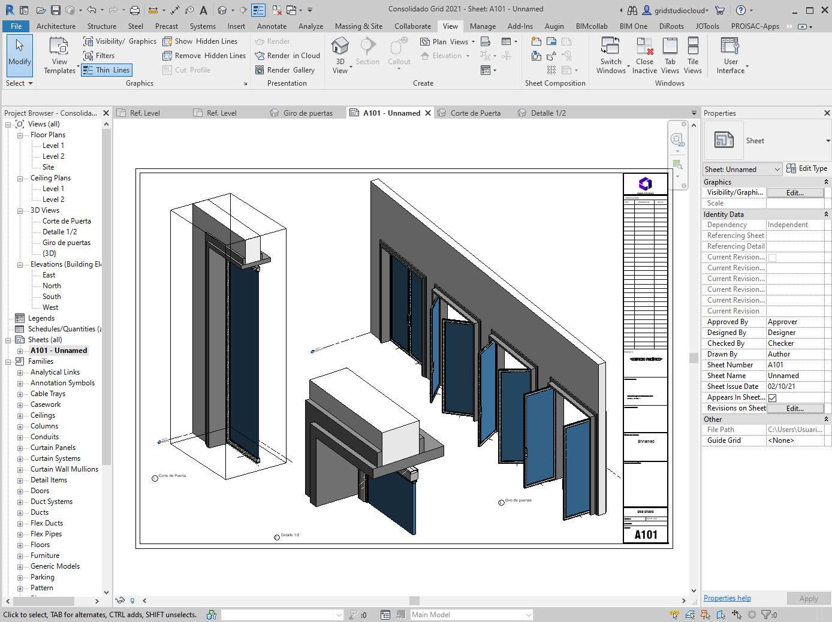Screen dimensions: 832x622
Task: Expand the Doors family category
Action: tap(20, 491)
